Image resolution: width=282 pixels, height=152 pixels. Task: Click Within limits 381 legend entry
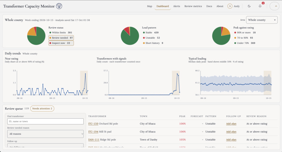coord(61,33)
